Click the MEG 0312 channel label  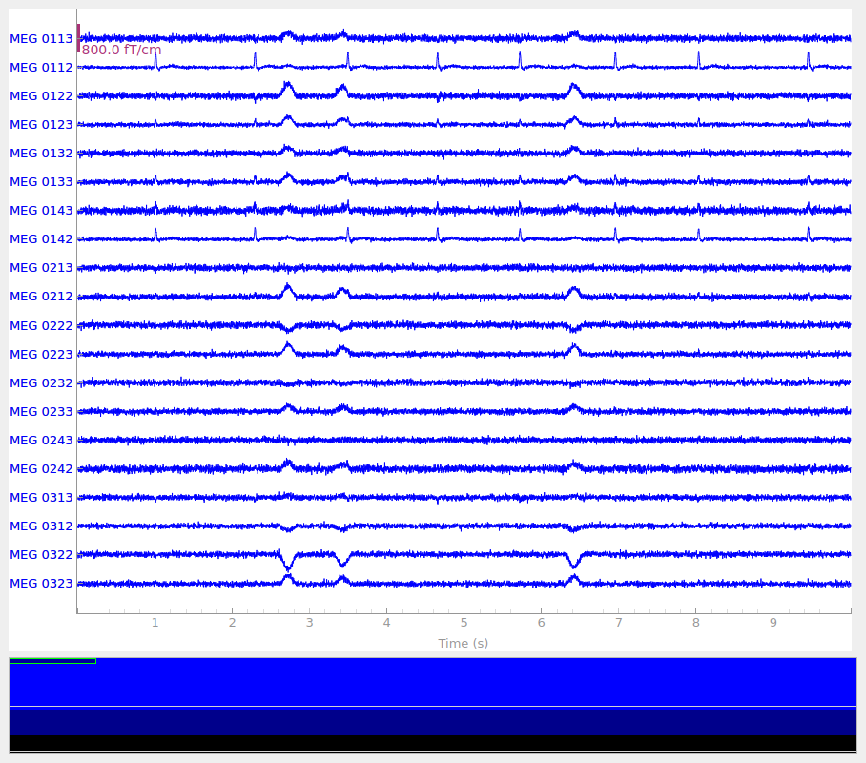41,526
